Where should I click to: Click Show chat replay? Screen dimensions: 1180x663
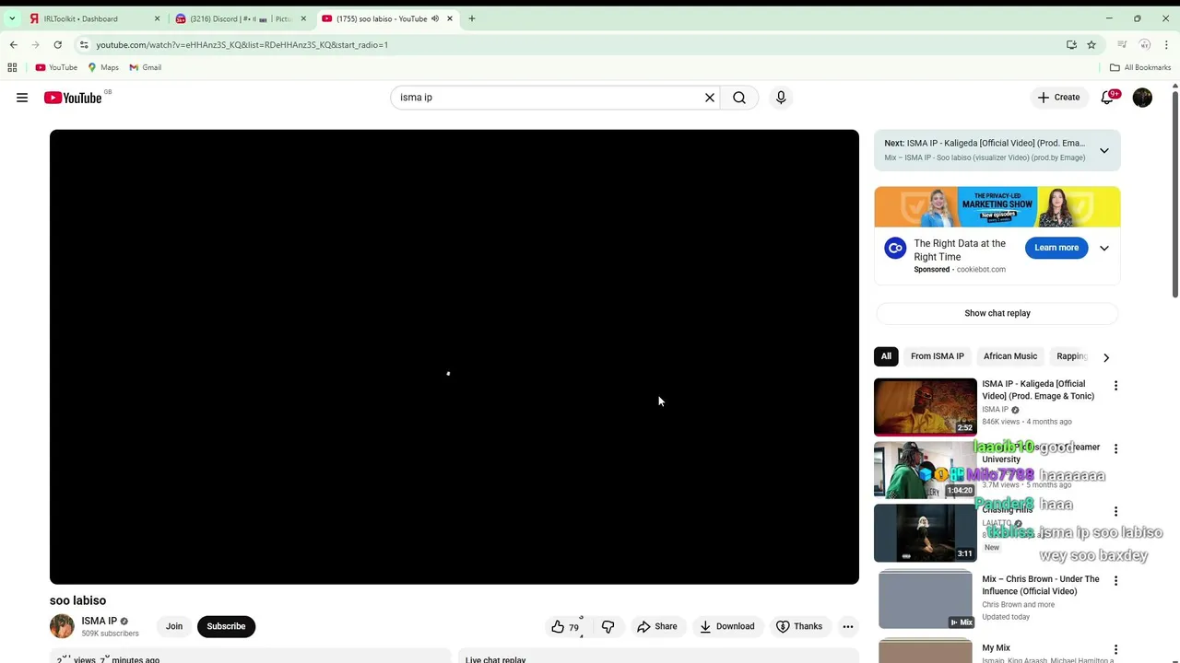[x=997, y=313]
